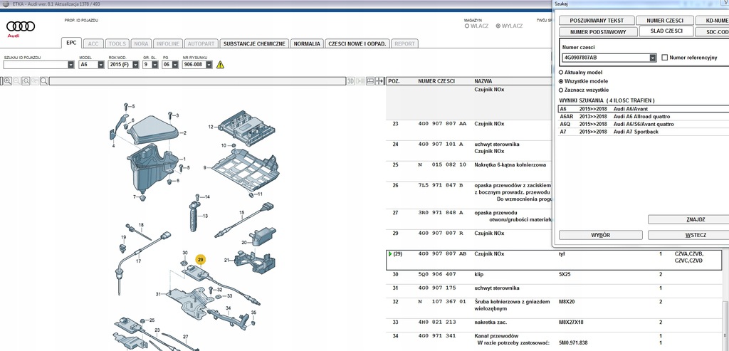The height and width of the screenshot is (351, 729).
Task: Open the NR RYSUNKU dropdown showing 906-008
Action: (209, 65)
